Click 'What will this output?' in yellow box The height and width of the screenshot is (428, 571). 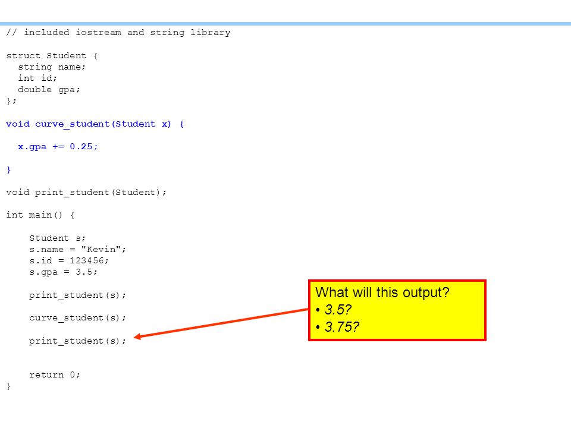point(382,292)
